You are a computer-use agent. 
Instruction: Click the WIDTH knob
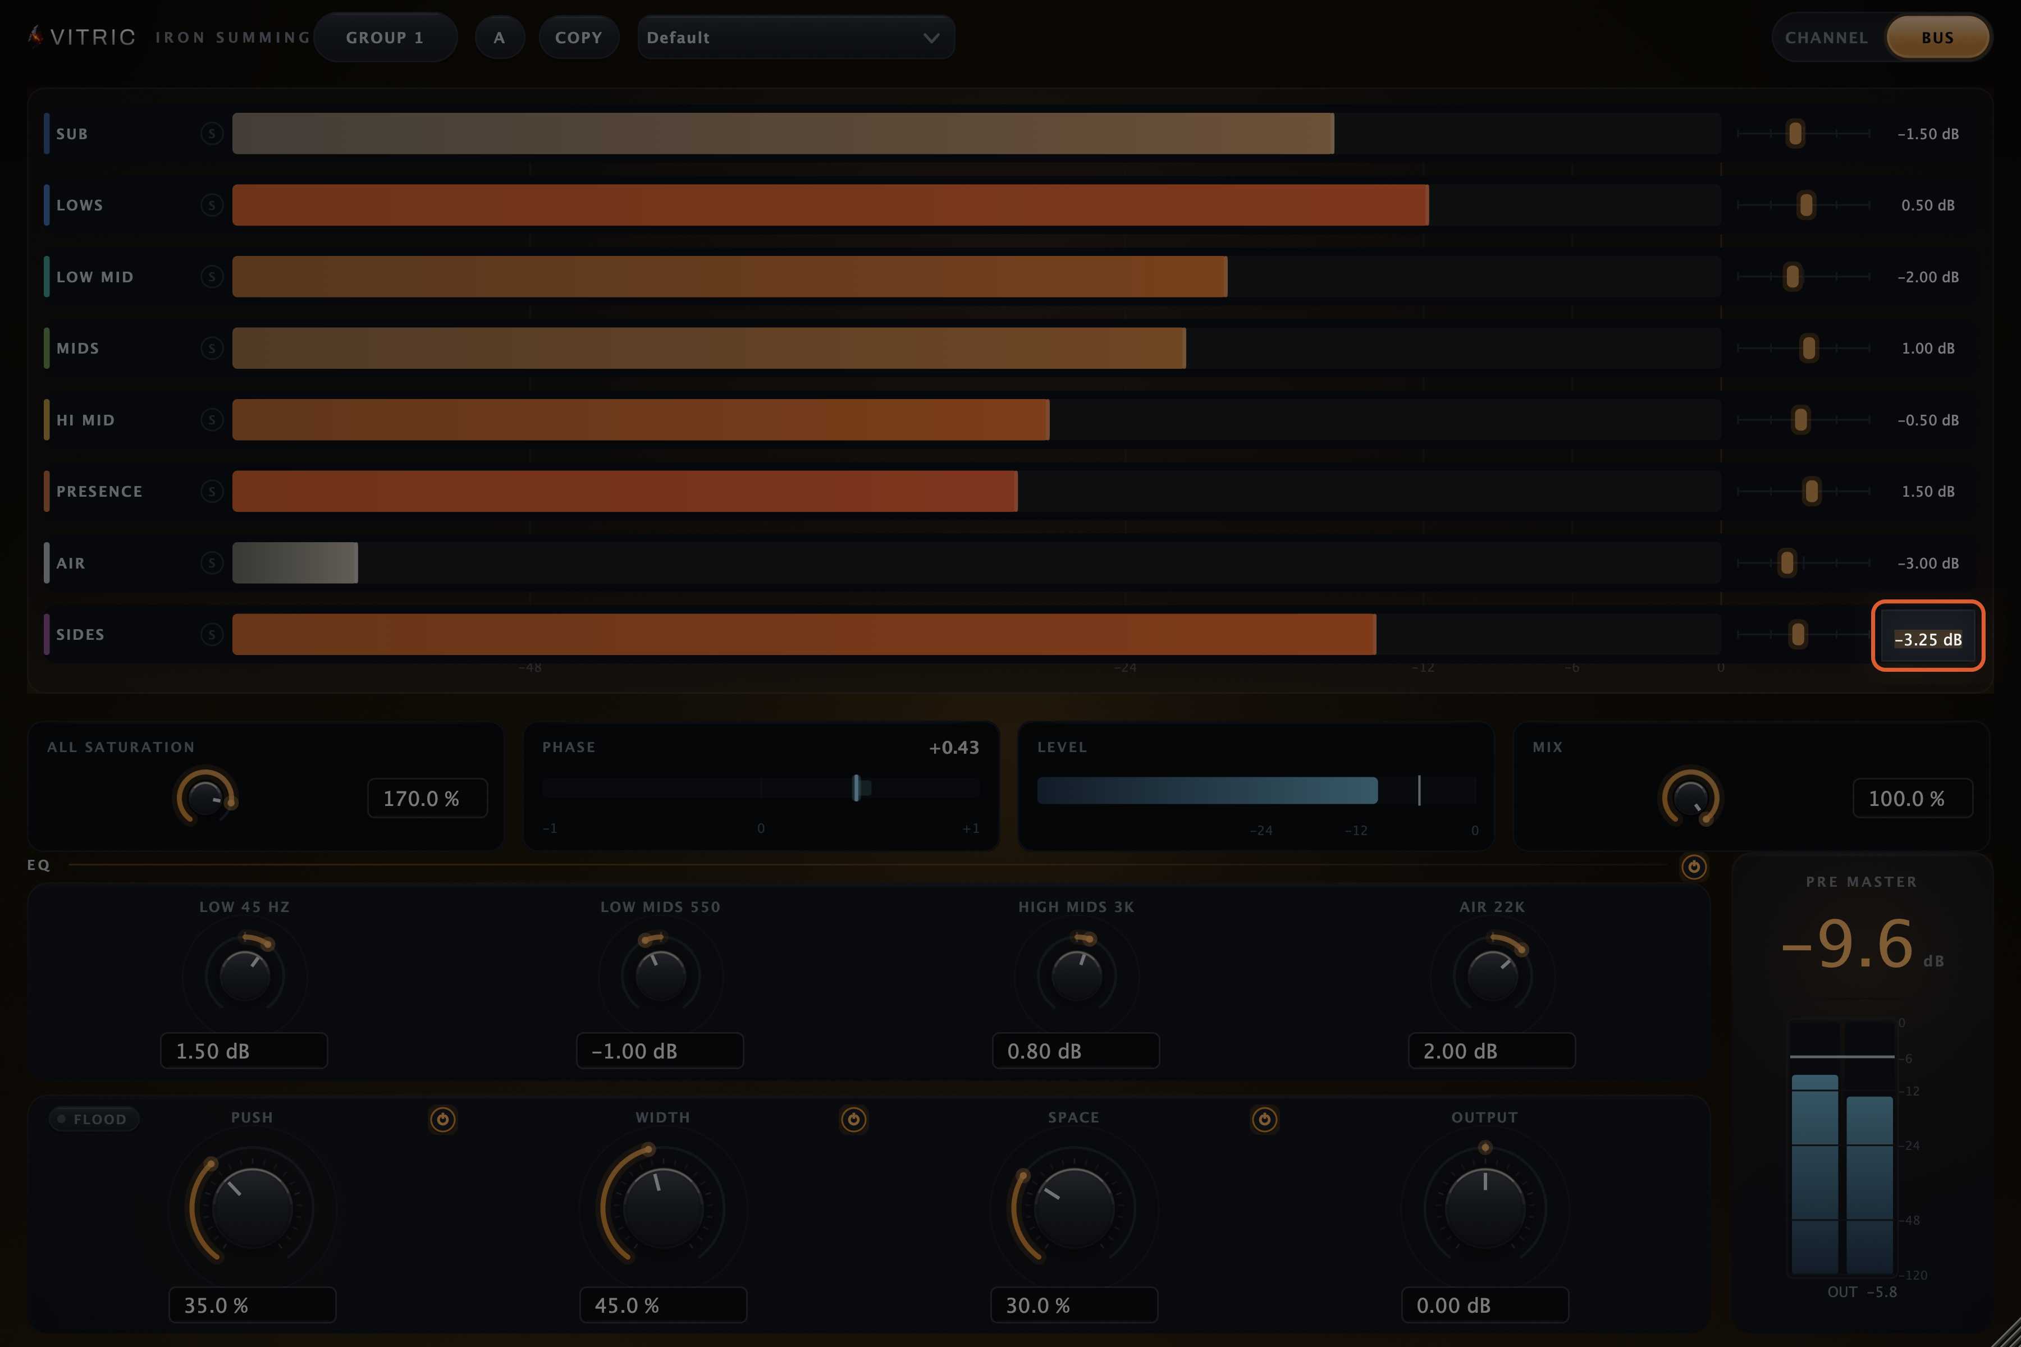[x=662, y=1209]
